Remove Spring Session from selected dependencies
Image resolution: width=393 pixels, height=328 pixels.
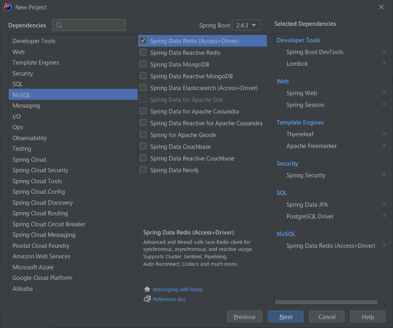click(x=384, y=104)
